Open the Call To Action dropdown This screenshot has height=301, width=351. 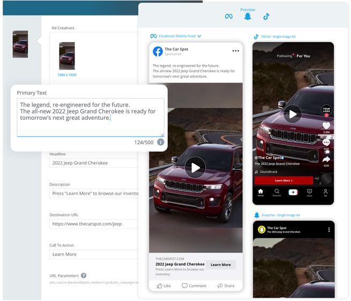(x=94, y=254)
